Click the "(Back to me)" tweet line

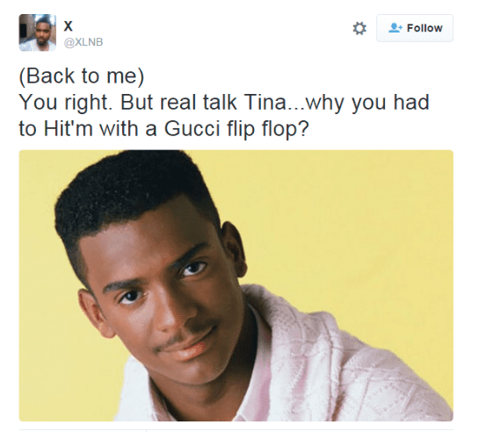click(81, 76)
